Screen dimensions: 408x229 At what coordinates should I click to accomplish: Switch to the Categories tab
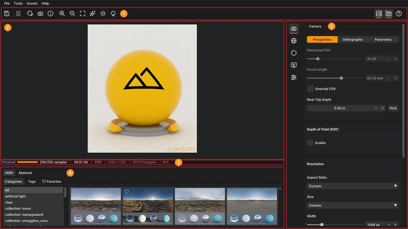click(x=14, y=181)
